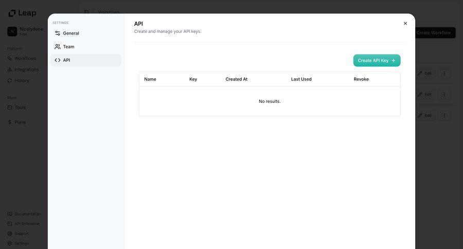Toggle the sidebar panel icon behind dialog
The height and width of the screenshot is (249, 463).
click(x=86, y=12)
